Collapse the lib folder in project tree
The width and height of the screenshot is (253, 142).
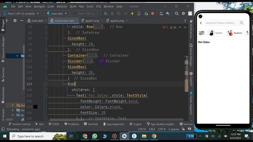[x=13, y=115]
